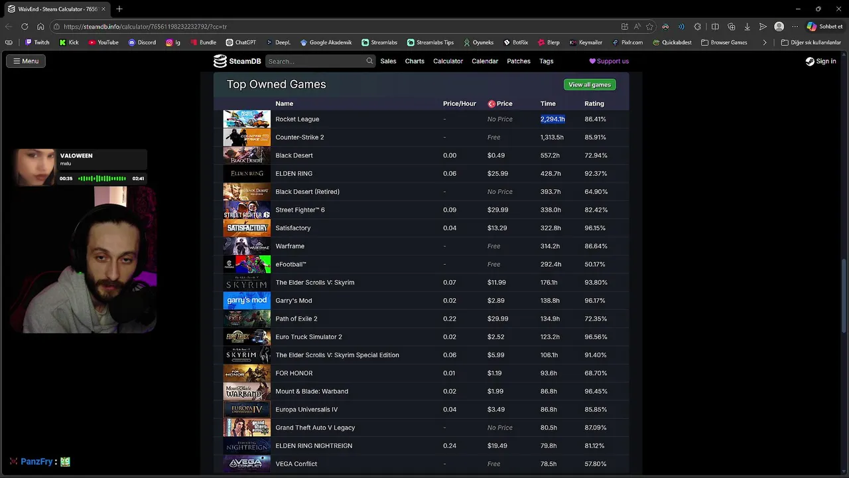The image size is (849, 478).
Task: Click the Path of Exile 2 name
Action: tap(296, 319)
